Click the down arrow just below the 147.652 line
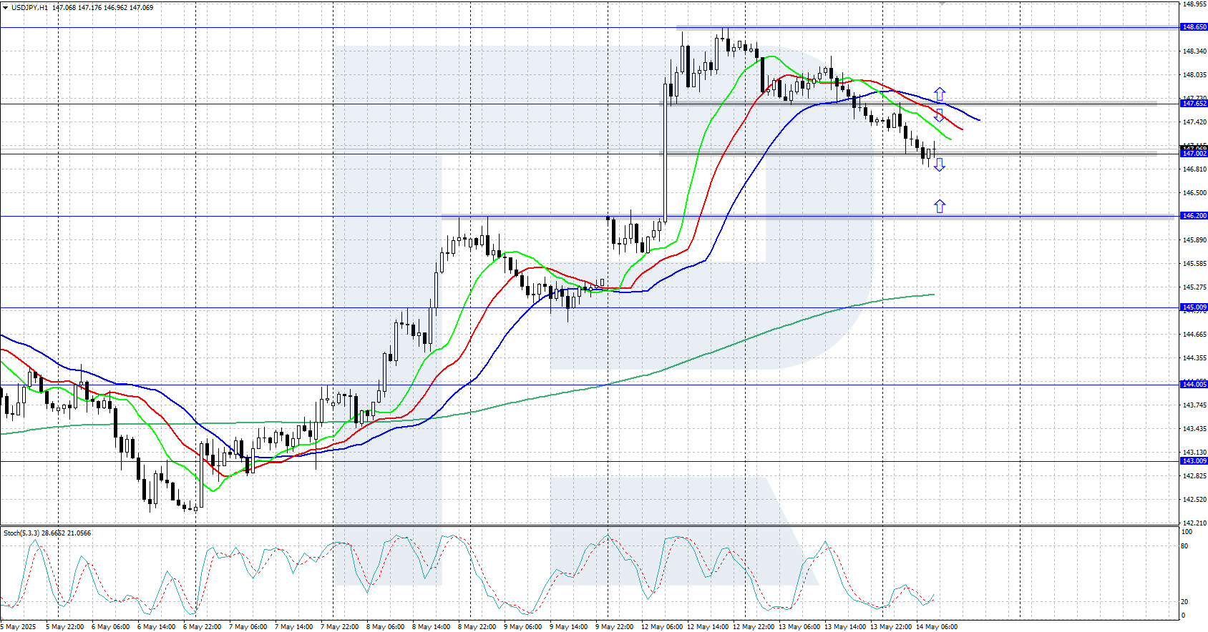1208x632 pixels. (x=940, y=116)
